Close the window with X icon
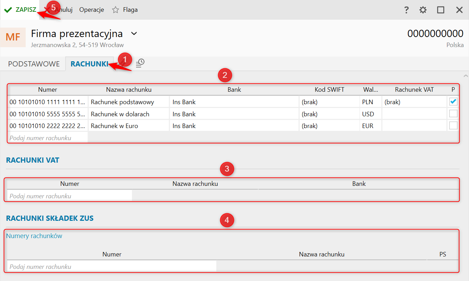The width and height of the screenshot is (469, 281). click(x=459, y=10)
